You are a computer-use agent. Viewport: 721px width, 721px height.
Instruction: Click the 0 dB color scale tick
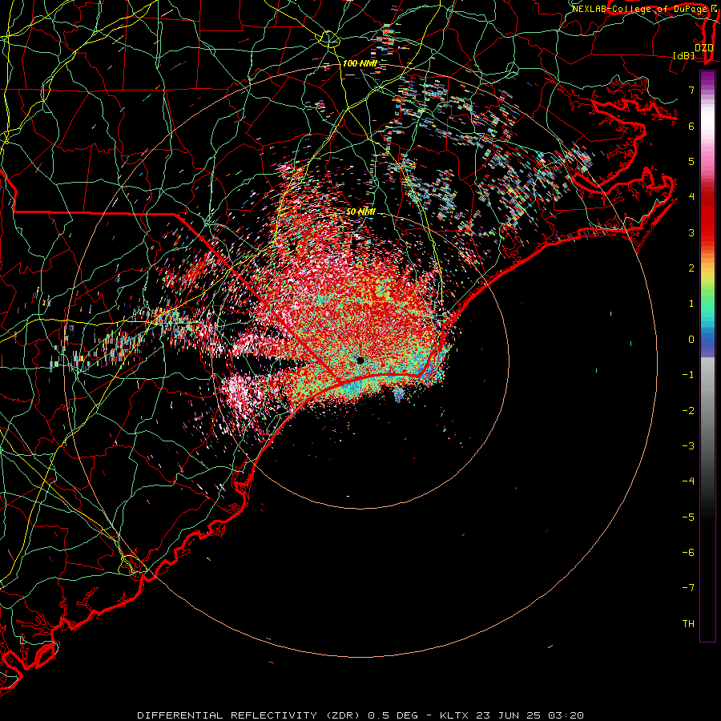tap(691, 340)
